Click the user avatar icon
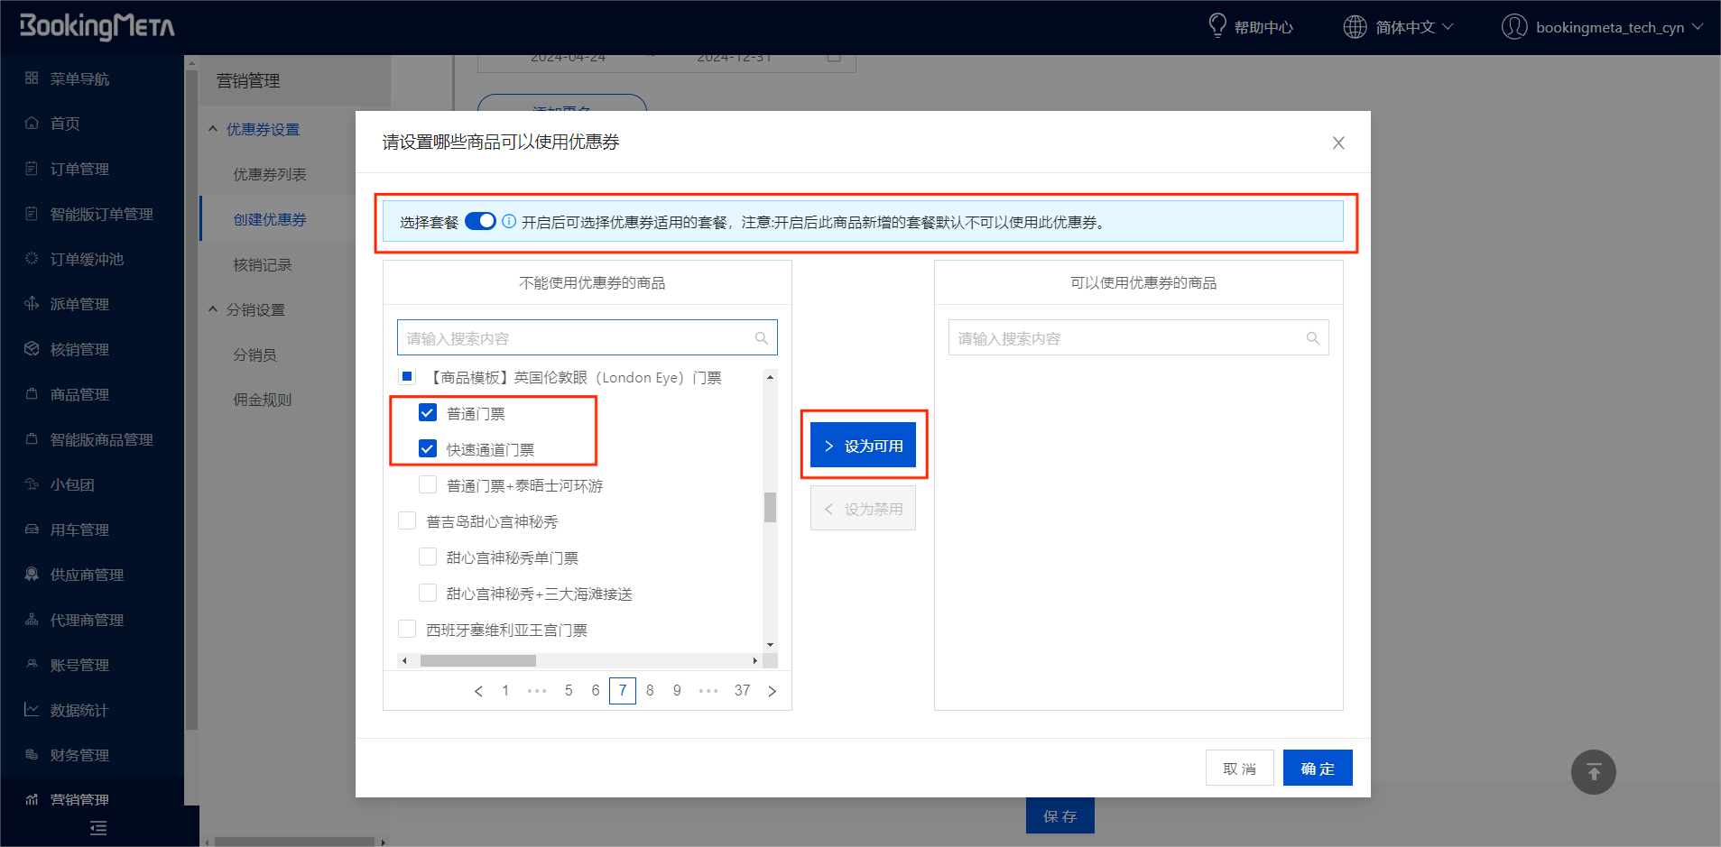Image resolution: width=1721 pixels, height=847 pixels. (x=1514, y=27)
